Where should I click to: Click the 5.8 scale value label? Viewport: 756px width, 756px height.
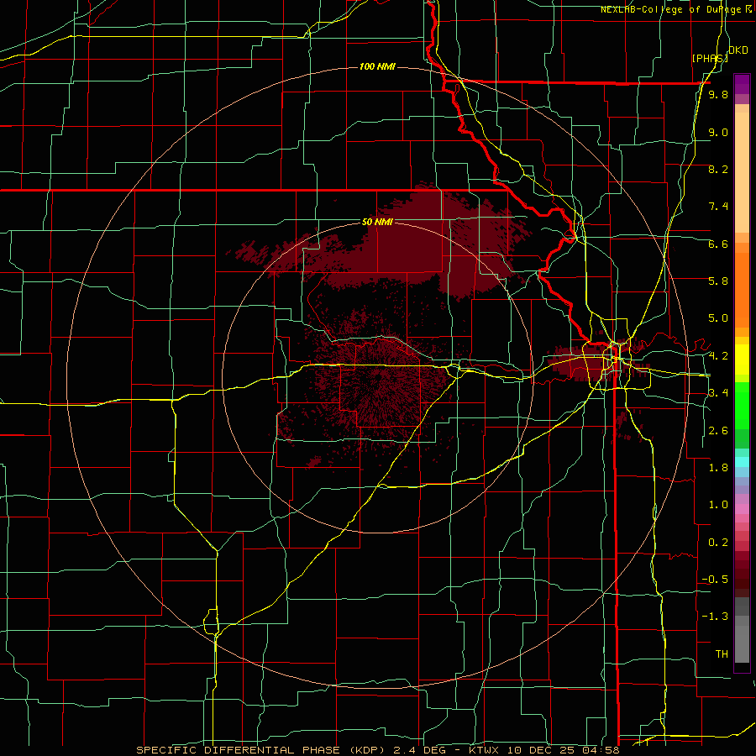pyautogui.click(x=718, y=281)
